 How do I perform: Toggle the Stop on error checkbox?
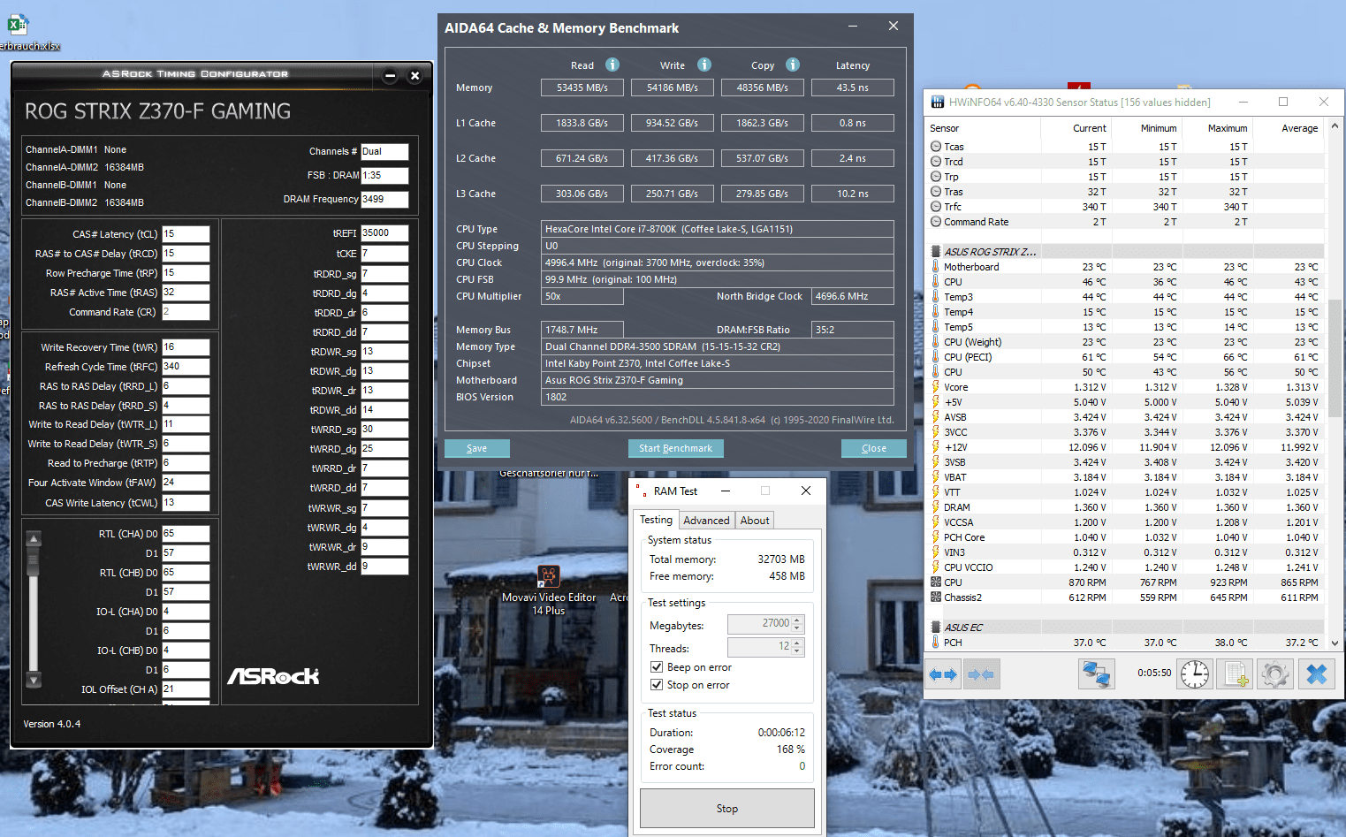click(657, 685)
